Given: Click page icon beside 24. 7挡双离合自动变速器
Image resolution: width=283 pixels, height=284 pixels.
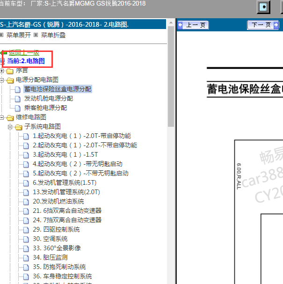Looking at the screenshot, I should point(26,221).
